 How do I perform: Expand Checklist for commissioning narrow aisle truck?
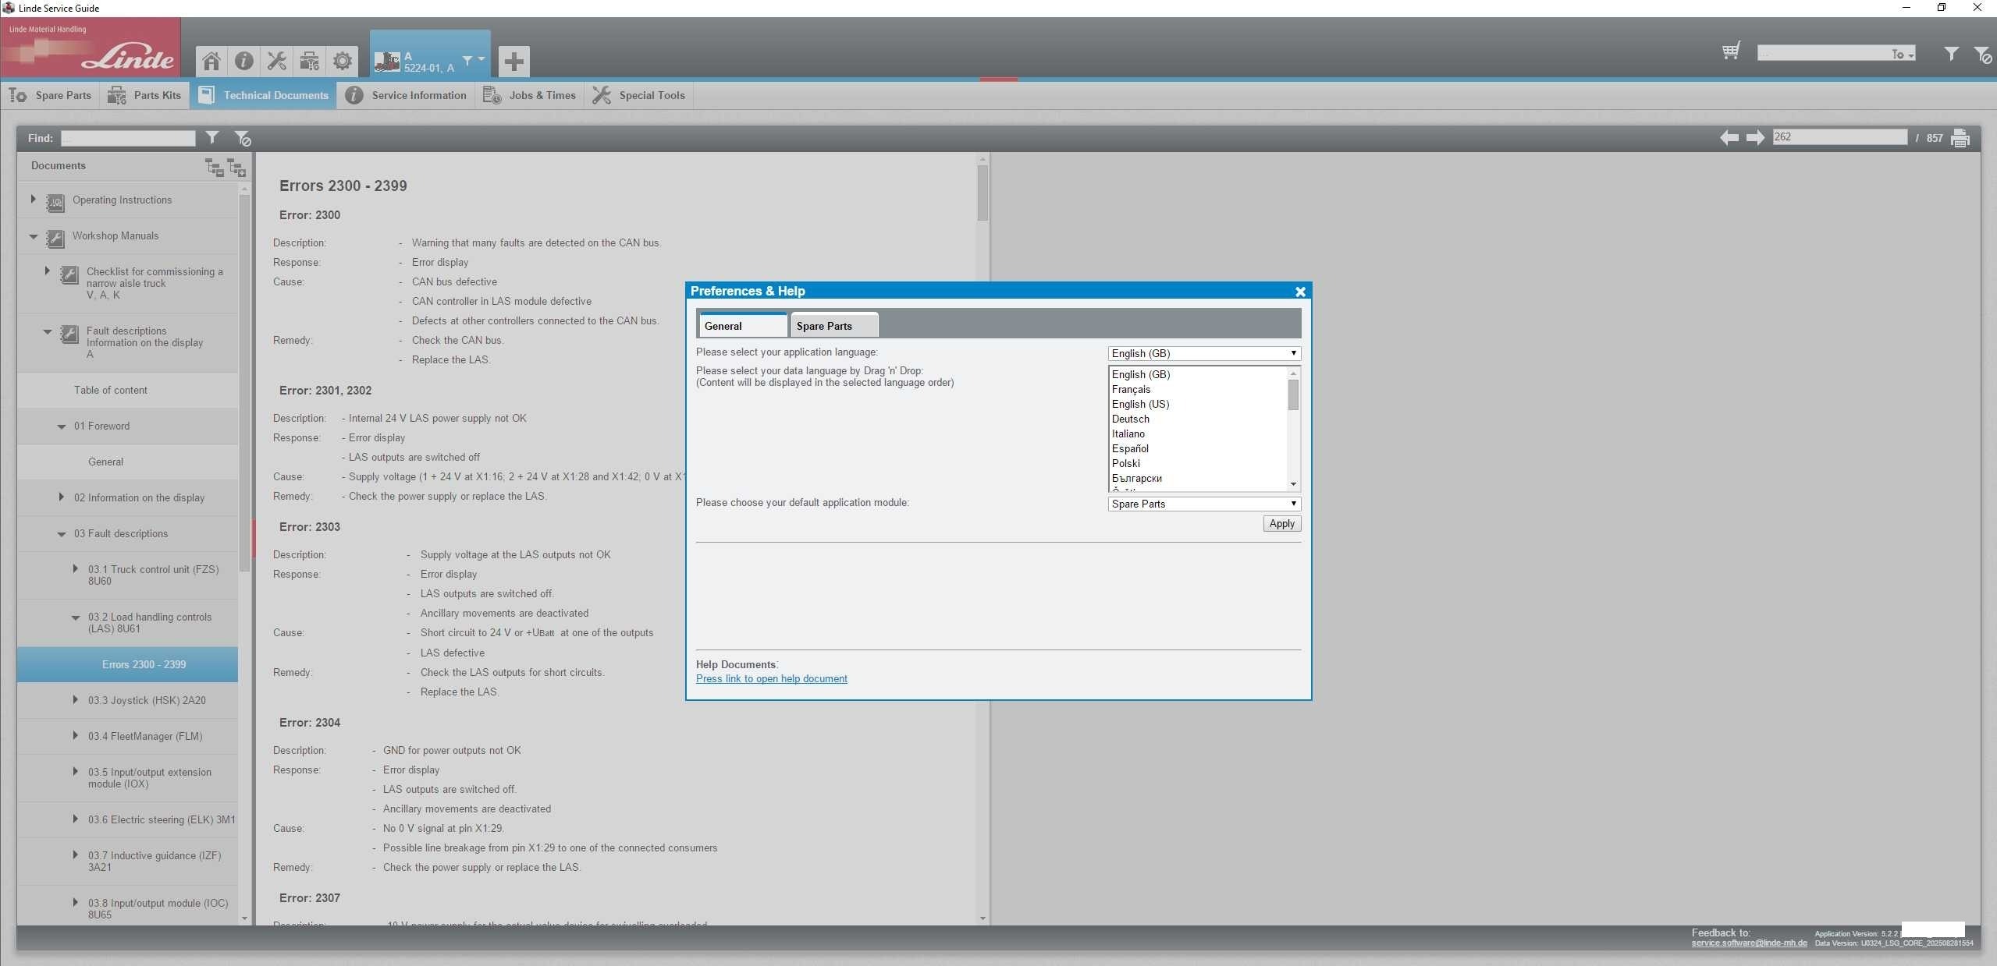click(x=47, y=271)
